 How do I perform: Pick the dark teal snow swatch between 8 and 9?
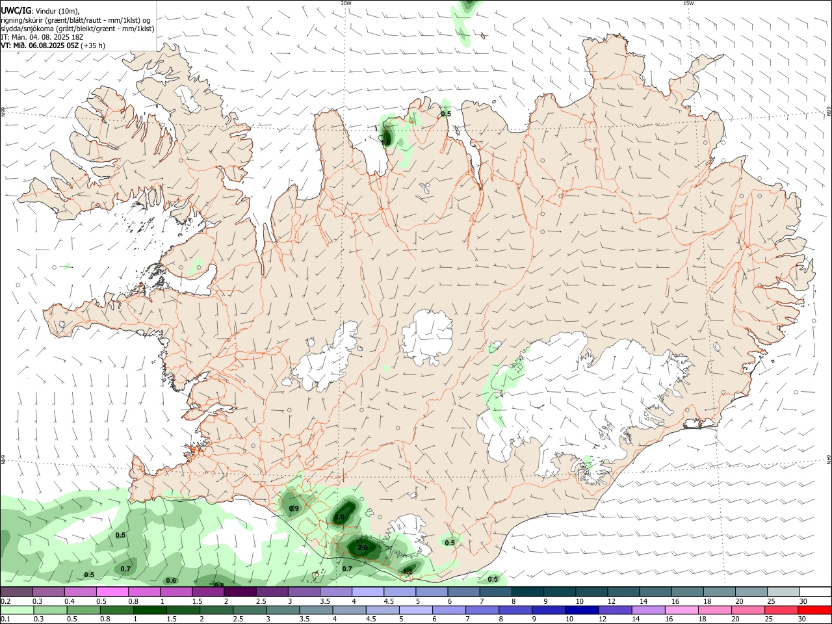click(527, 592)
